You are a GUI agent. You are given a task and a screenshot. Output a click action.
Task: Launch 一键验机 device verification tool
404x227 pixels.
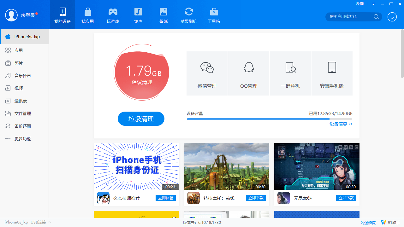point(290,73)
